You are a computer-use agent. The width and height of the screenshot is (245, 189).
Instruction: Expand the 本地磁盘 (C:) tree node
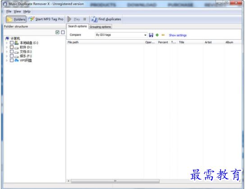pos(7,43)
